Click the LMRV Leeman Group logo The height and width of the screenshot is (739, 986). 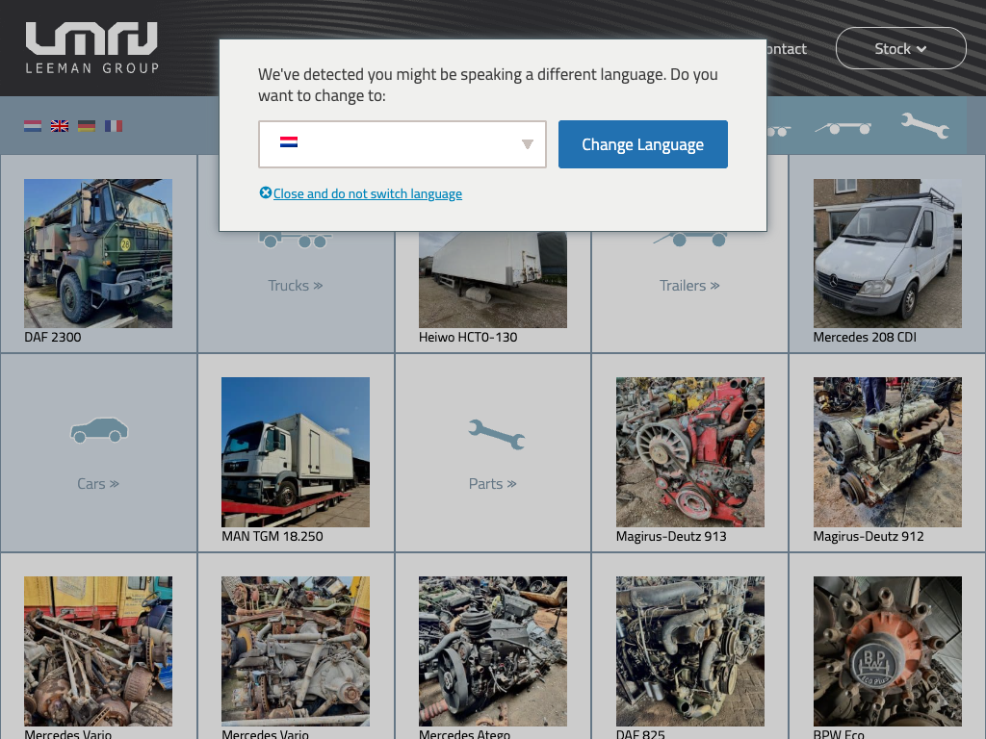[92, 48]
